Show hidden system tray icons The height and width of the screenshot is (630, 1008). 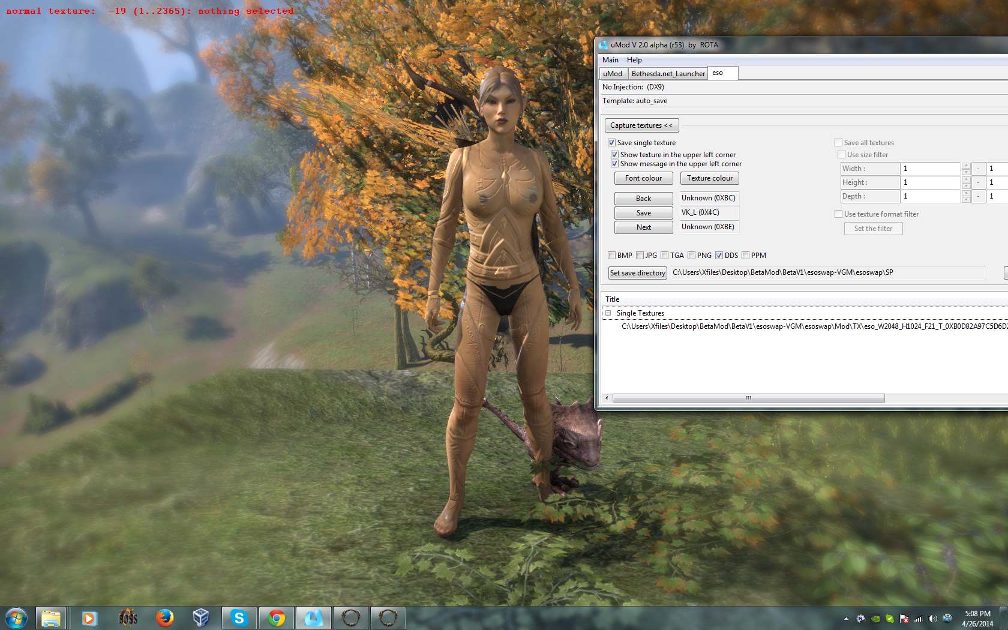pos(846,619)
